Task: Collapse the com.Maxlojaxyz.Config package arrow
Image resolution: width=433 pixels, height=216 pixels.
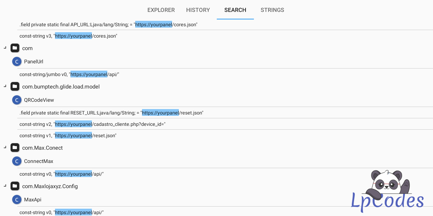Action: [5, 186]
